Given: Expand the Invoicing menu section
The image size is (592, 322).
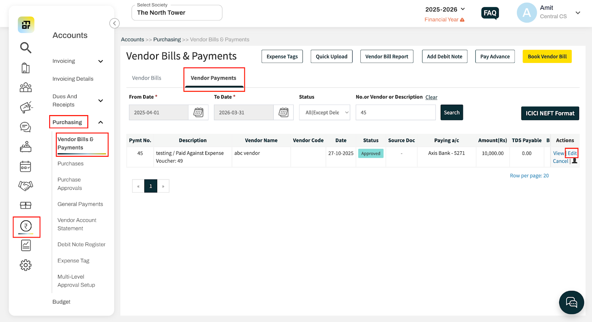Looking at the screenshot, I should click(x=100, y=61).
